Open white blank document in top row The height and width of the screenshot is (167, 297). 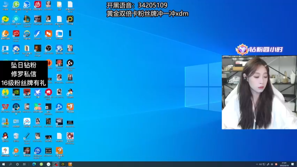pos(70,7)
